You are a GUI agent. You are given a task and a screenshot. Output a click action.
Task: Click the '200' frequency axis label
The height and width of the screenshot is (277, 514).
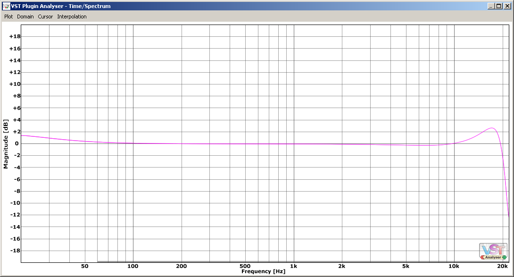pos(181,266)
